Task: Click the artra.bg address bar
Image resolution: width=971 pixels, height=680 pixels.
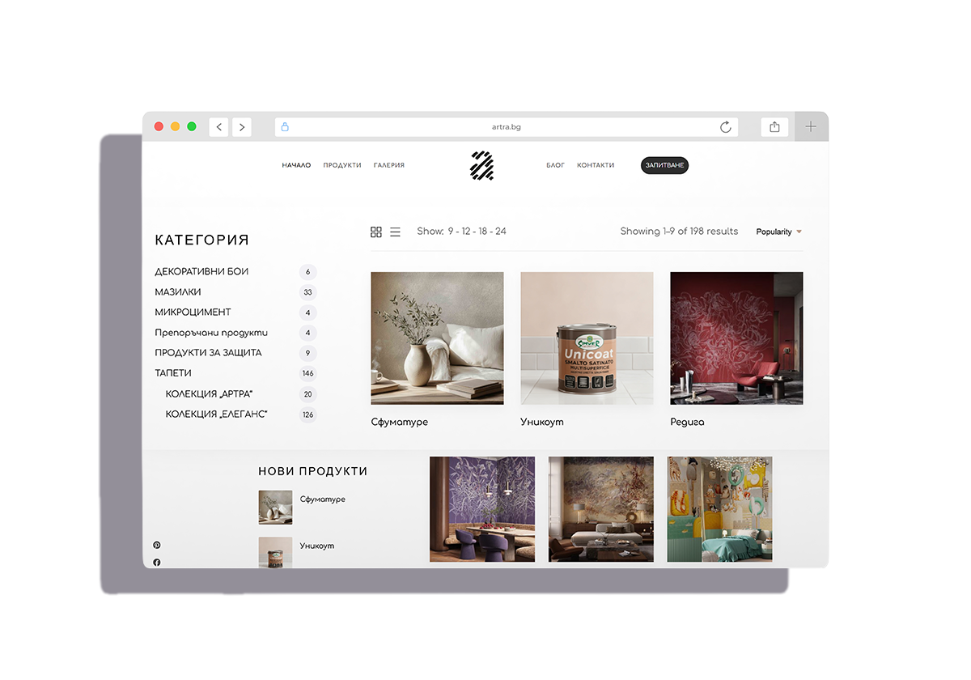Action: tap(507, 127)
